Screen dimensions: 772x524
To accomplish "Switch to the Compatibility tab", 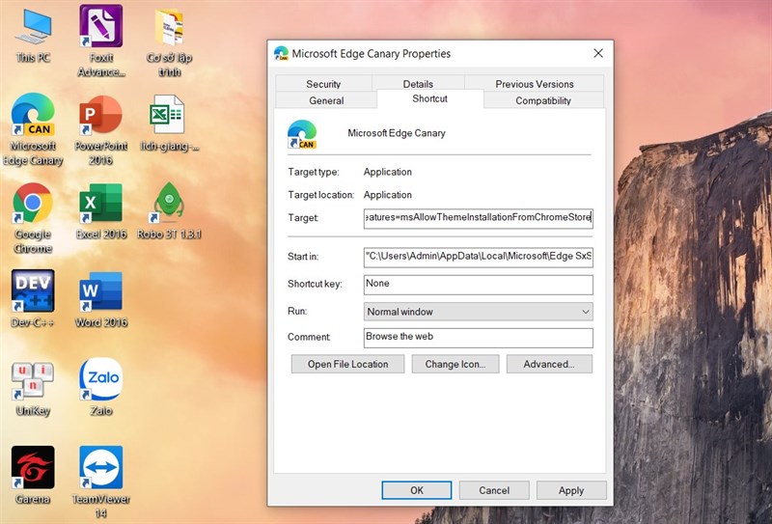I will tap(543, 100).
